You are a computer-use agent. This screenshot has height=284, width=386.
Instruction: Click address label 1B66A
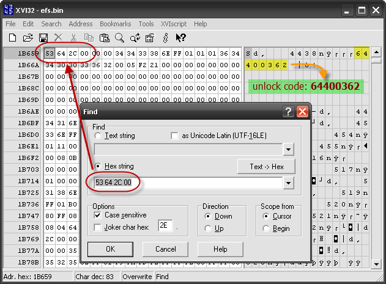tap(28, 65)
